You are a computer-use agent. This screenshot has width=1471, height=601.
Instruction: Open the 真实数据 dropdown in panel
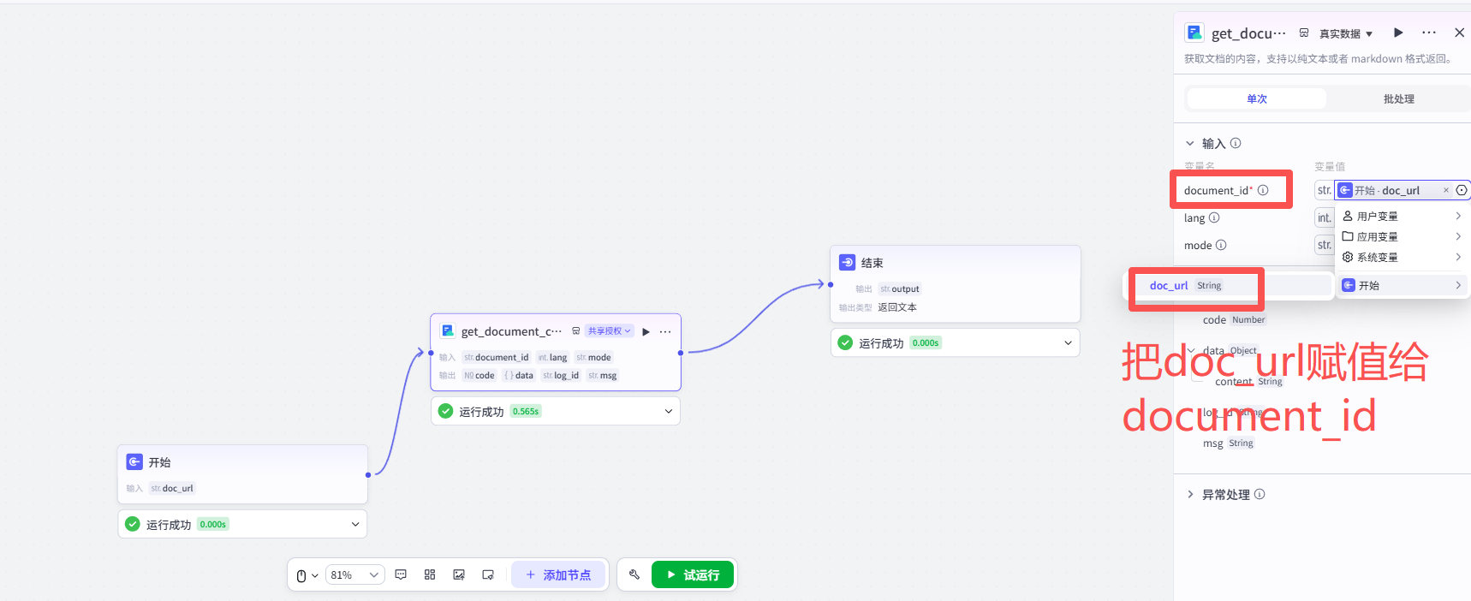click(1346, 33)
